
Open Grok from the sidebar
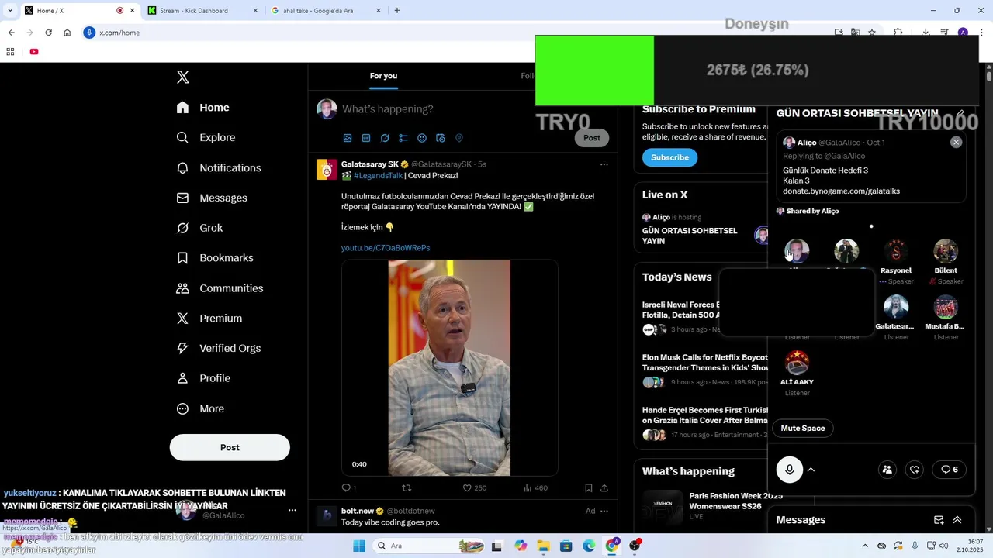(199, 228)
